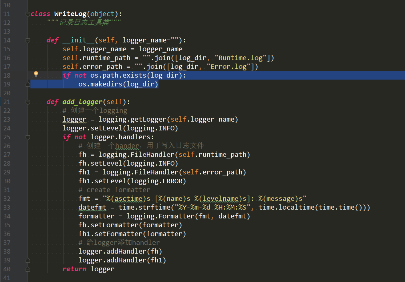Click the intention lightbulb icon on line 18
Image resolution: width=405 pixels, height=282 pixels.
pyautogui.click(x=36, y=74)
